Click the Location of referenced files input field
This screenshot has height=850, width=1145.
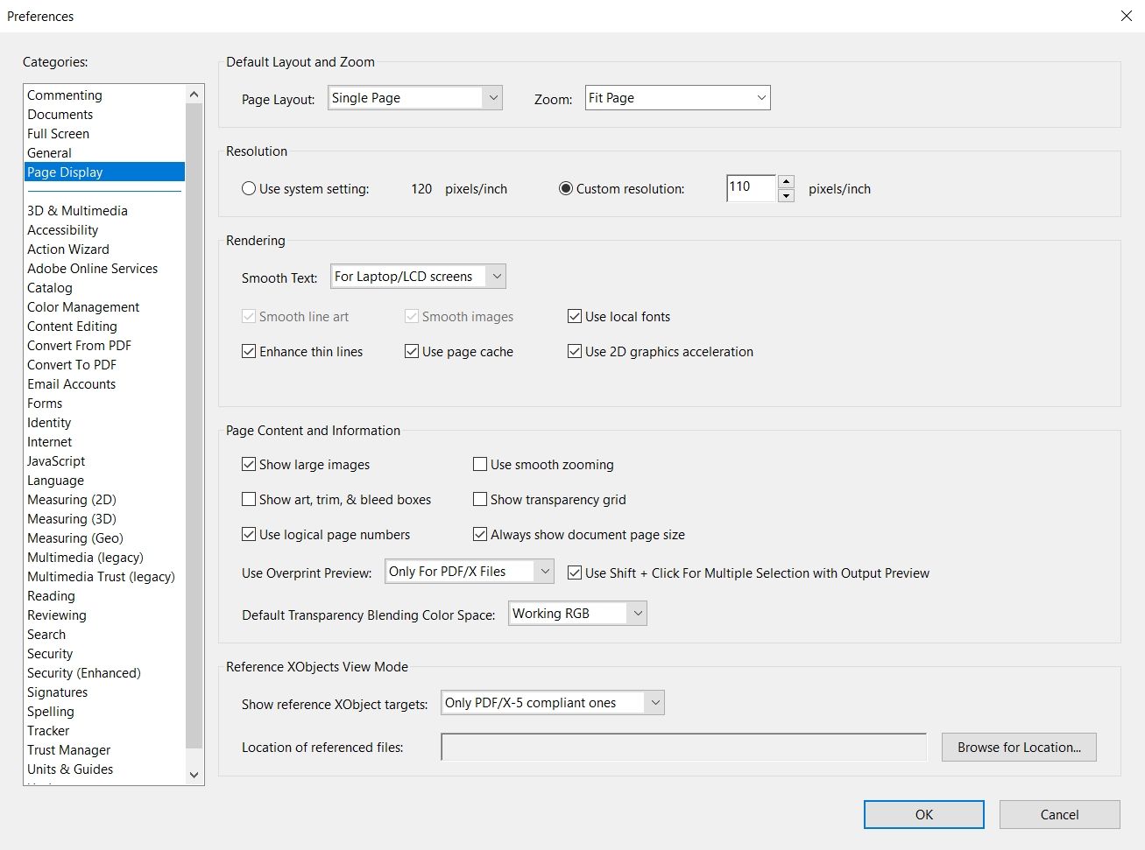pyautogui.click(x=683, y=747)
